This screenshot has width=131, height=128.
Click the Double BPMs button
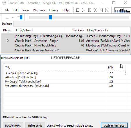click(13, 125)
